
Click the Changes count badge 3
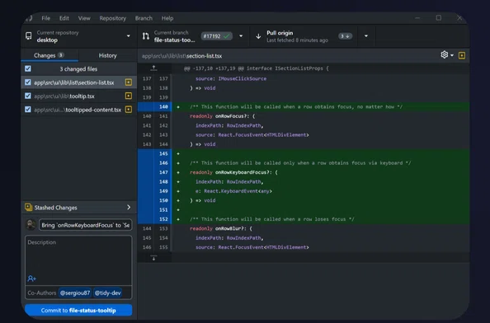(x=60, y=55)
